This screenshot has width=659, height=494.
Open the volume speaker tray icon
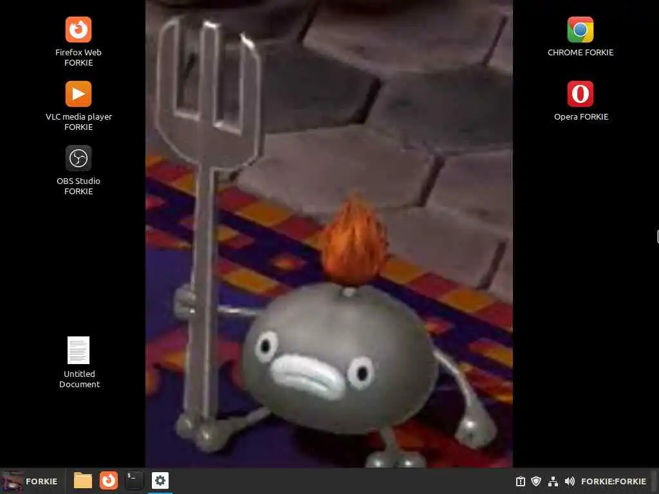click(x=570, y=481)
